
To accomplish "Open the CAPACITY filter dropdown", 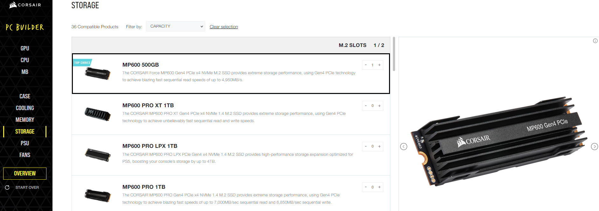I will coord(175,26).
